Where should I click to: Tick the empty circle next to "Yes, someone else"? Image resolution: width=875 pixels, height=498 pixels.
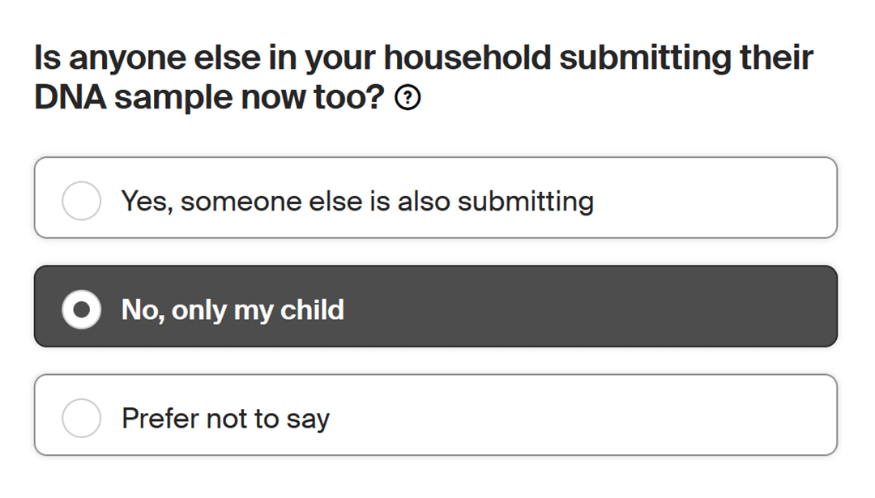click(x=82, y=201)
